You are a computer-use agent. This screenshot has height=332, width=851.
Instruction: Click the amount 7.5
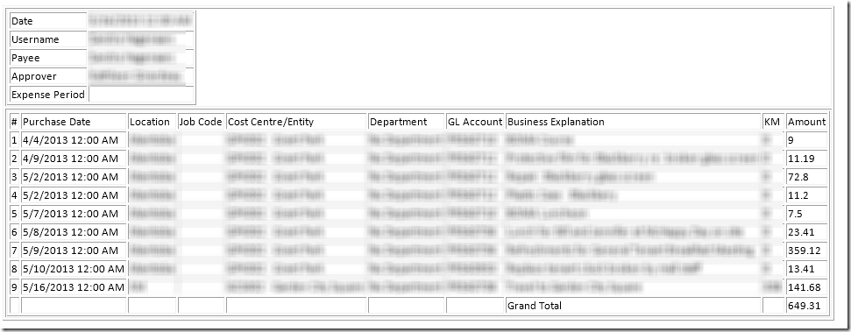[806, 214]
